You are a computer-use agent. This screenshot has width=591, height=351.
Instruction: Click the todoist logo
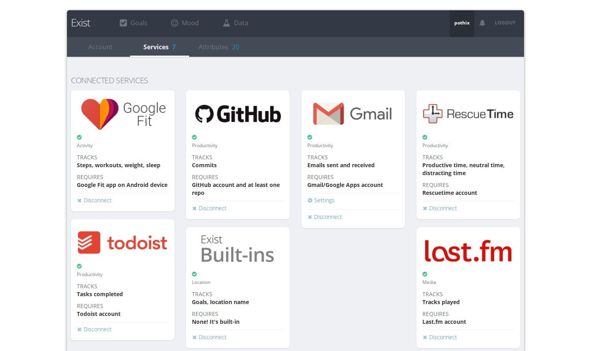click(123, 243)
